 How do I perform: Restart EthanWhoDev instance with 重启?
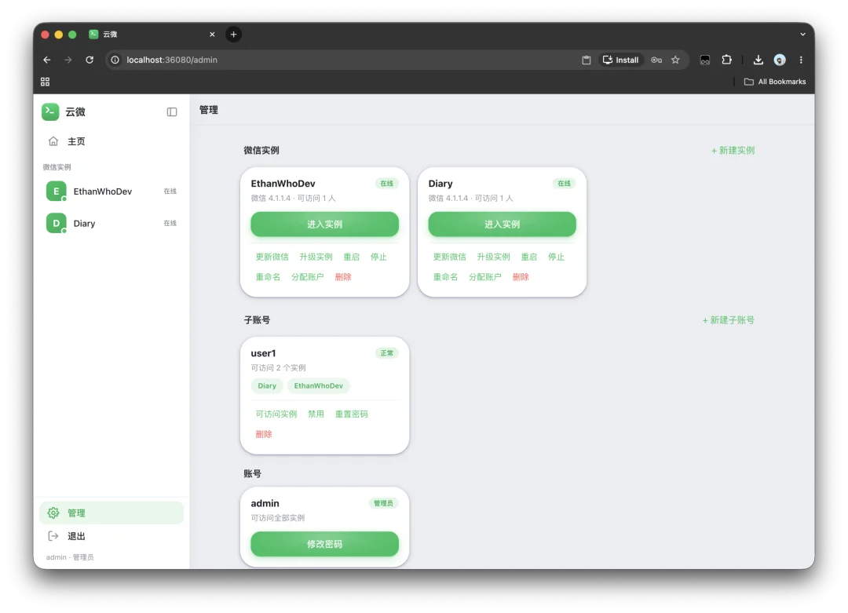pyautogui.click(x=352, y=257)
